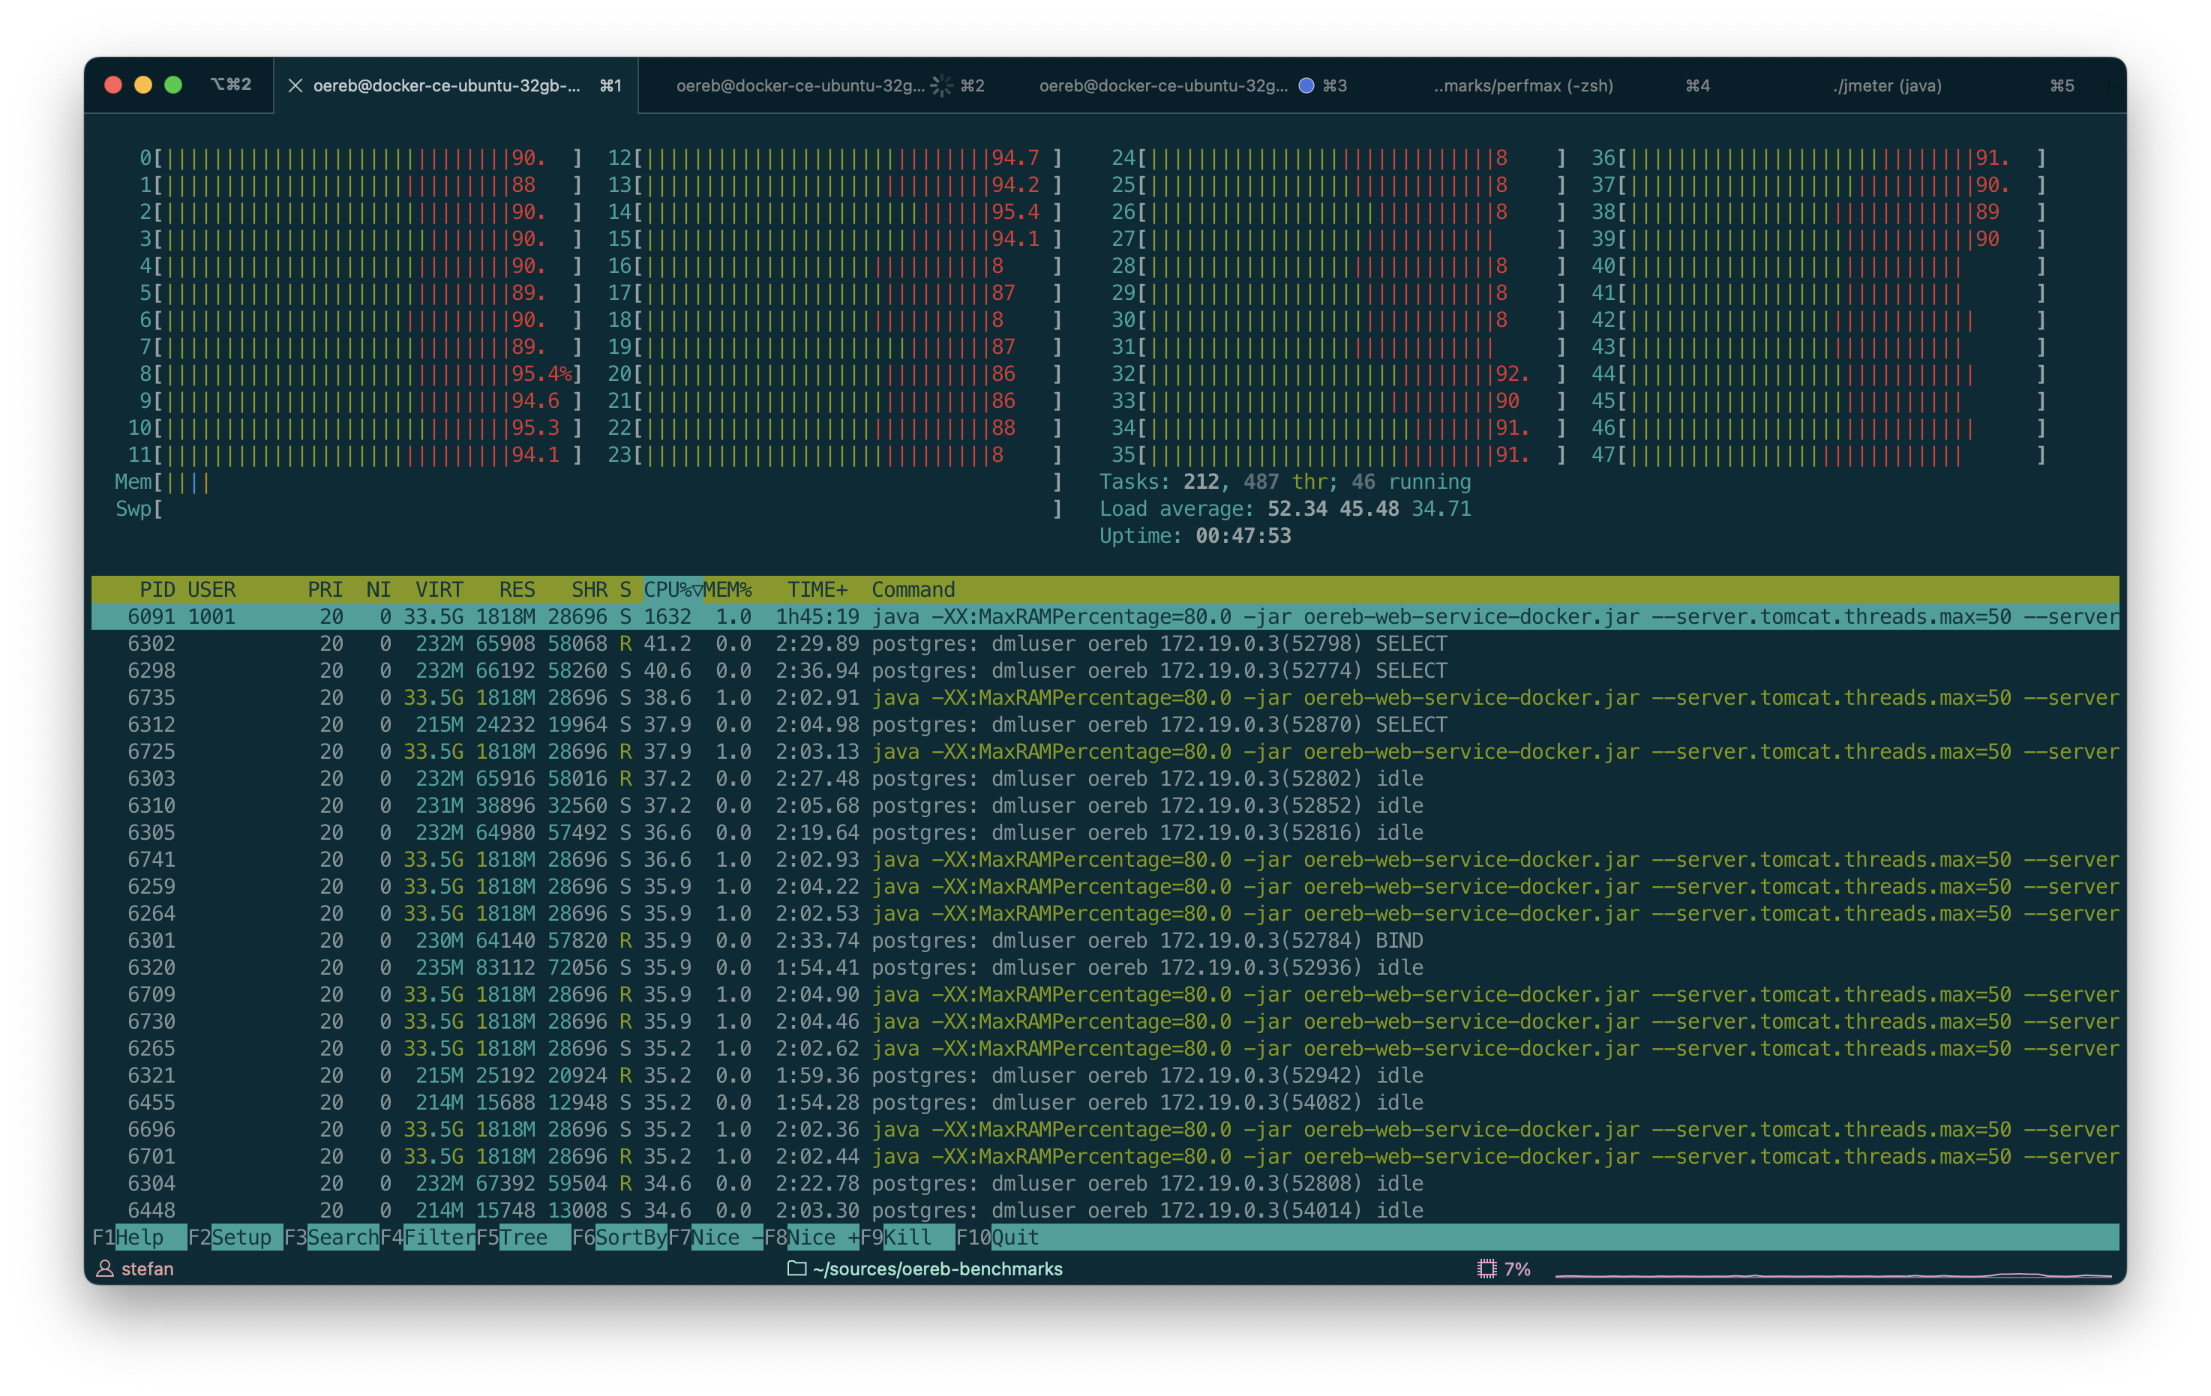Select postgres idle row PID 6448
2211x1396 pixels.
[x=1105, y=1211]
